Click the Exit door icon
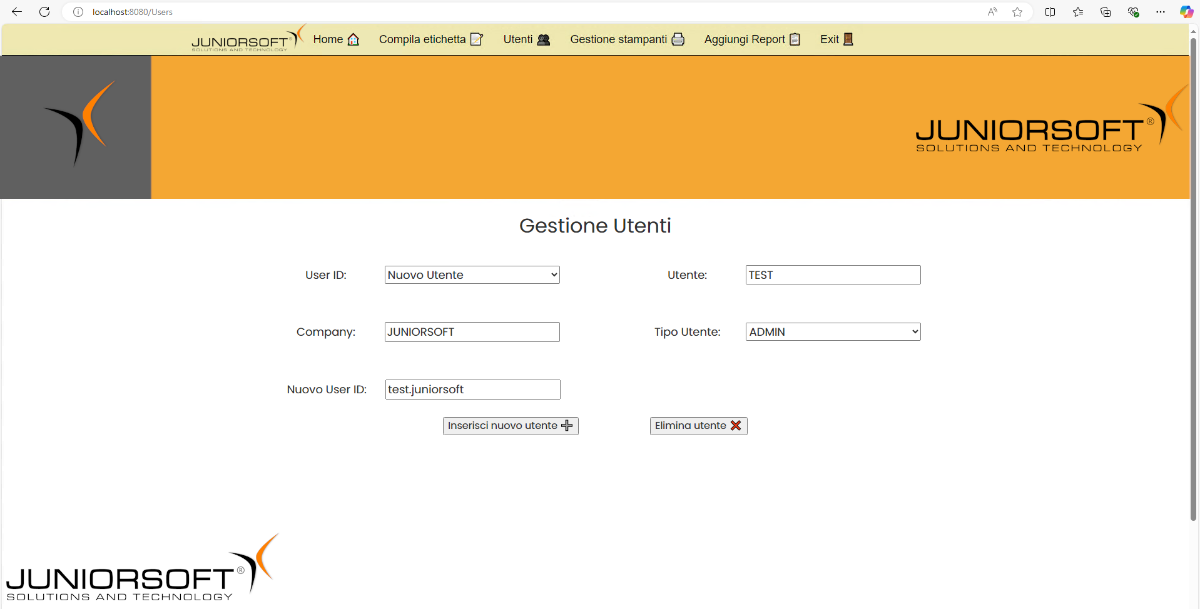This screenshot has width=1200, height=609. pos(848,39)
